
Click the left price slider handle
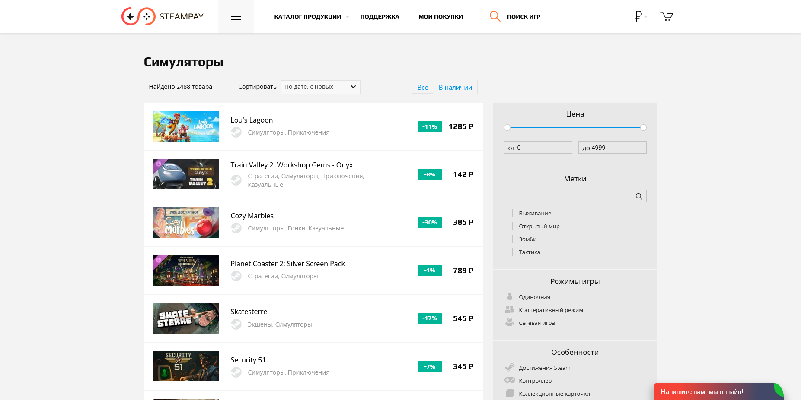(x=507, y=127)
